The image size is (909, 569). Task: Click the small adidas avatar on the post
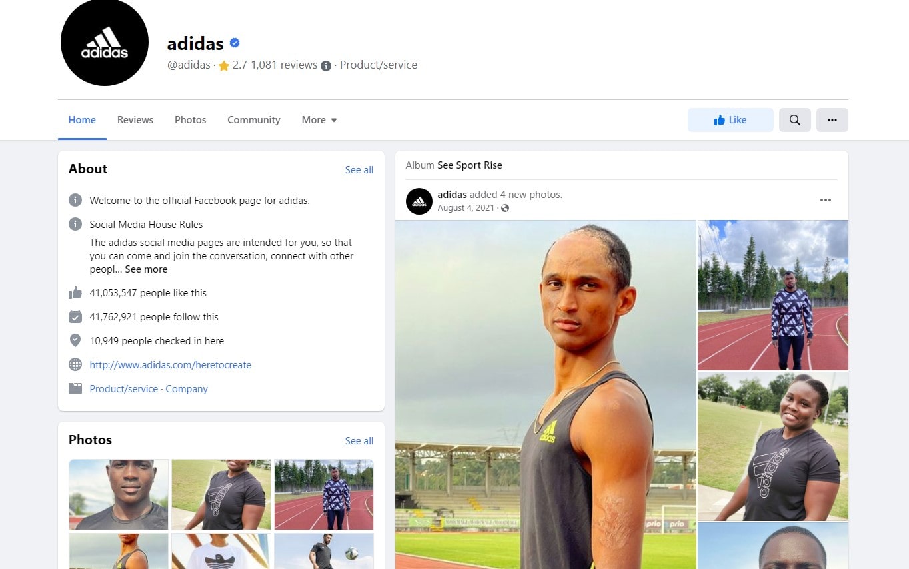click(419, 201)
